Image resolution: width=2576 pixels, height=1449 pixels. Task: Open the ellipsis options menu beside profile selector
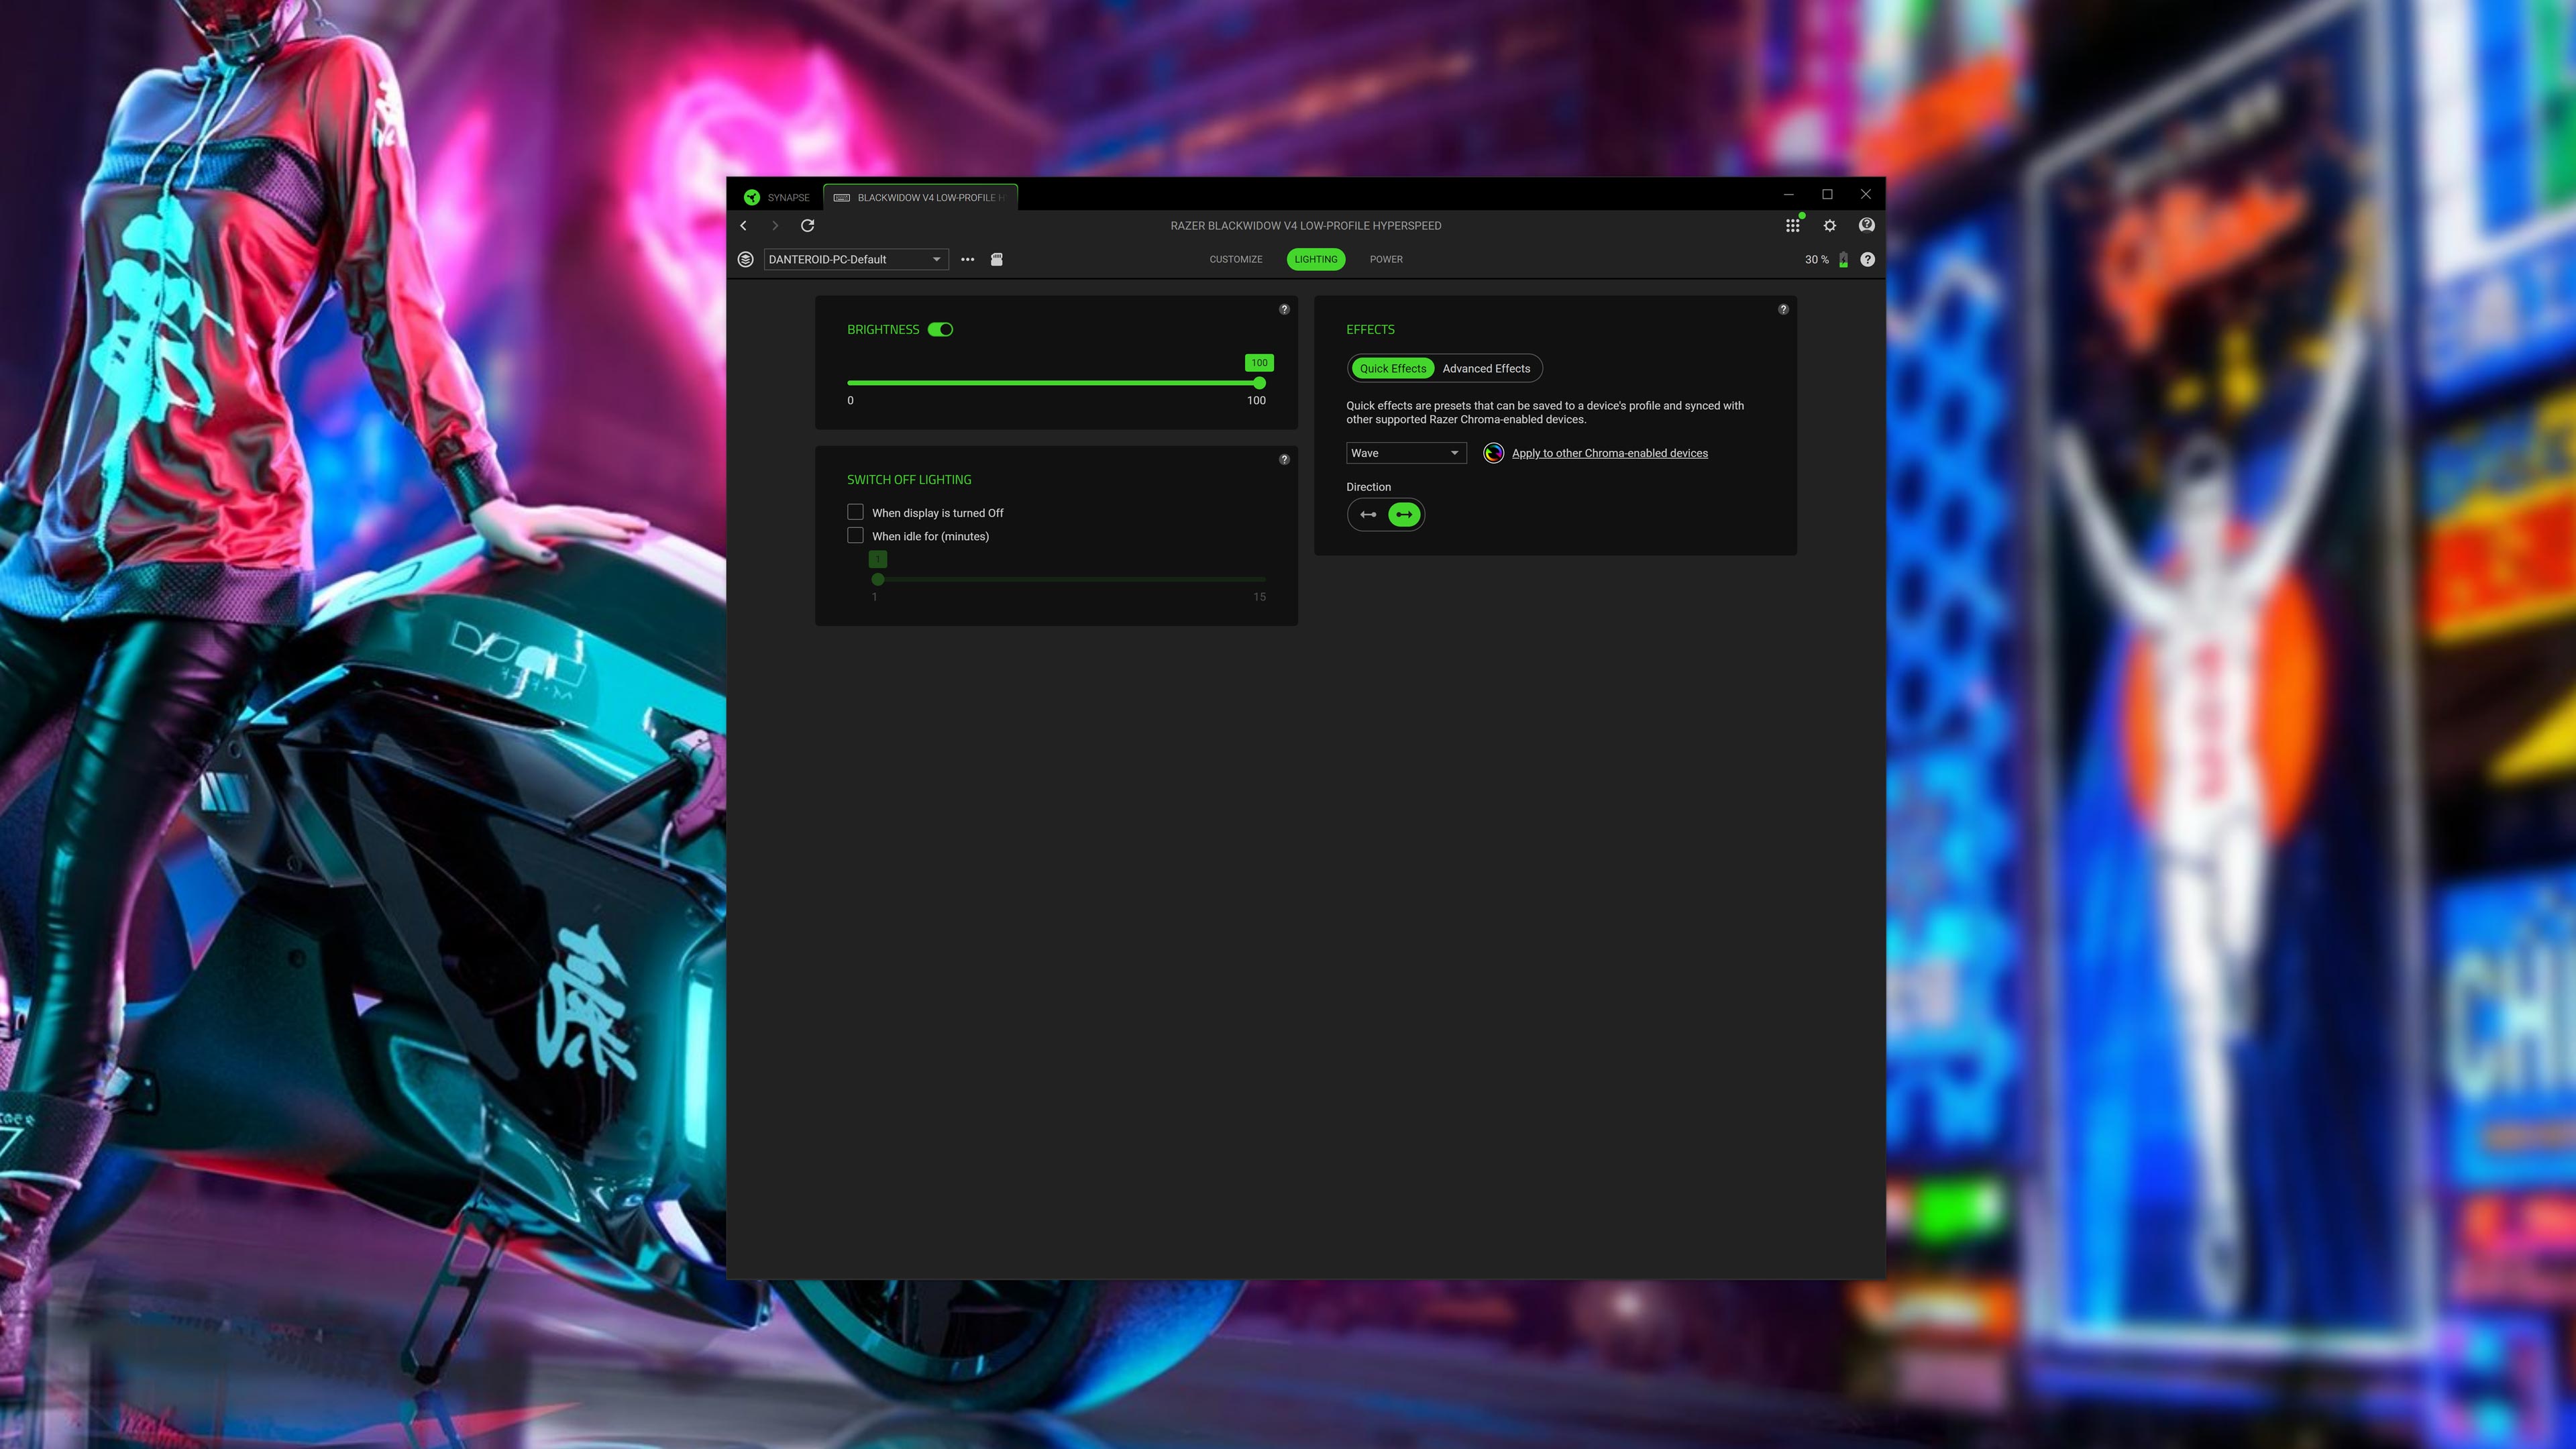967,259
